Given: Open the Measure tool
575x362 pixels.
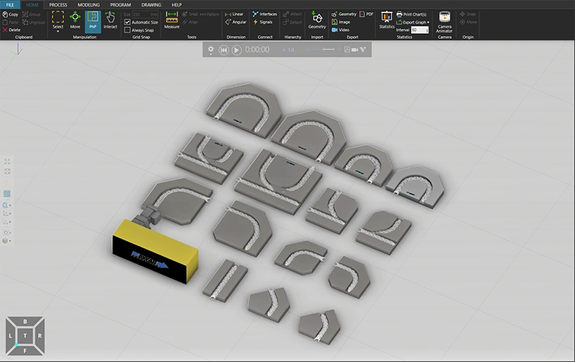Looking at the screenshot, I should click(172, 19).
